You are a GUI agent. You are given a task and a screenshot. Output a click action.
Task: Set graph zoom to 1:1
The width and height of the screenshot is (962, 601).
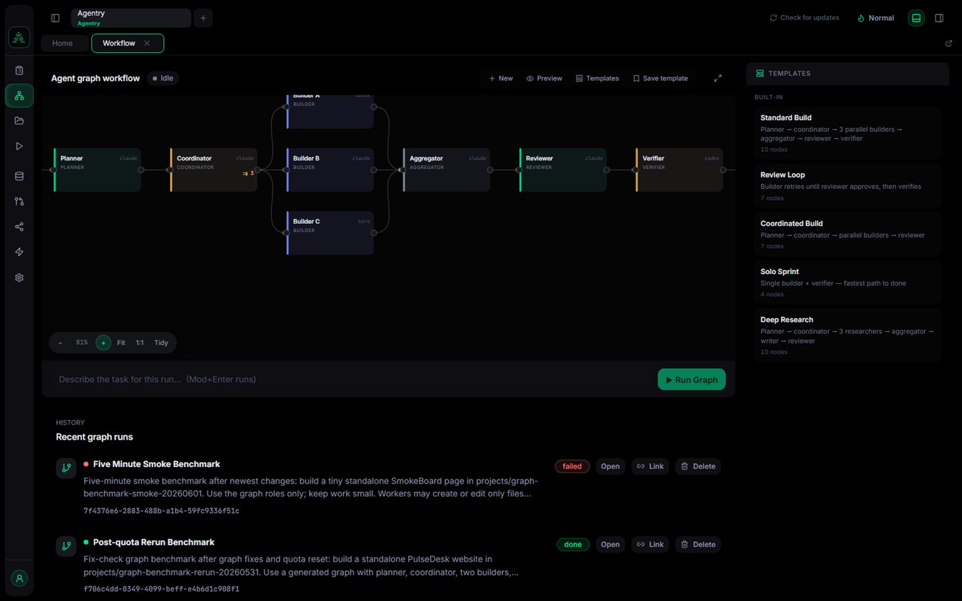[139, 343]
